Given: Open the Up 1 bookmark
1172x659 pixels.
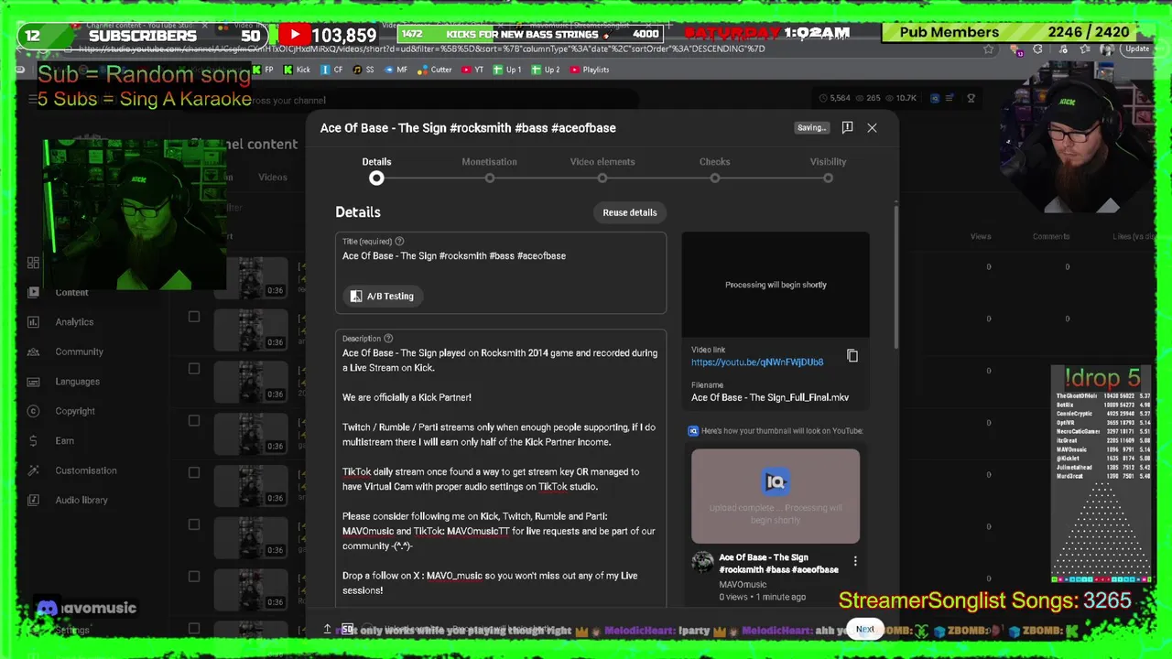Looking at the screenshot, I should tap(508, 70).
